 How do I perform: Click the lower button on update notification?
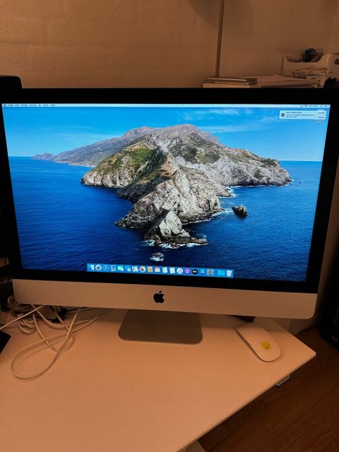point(321,117)
